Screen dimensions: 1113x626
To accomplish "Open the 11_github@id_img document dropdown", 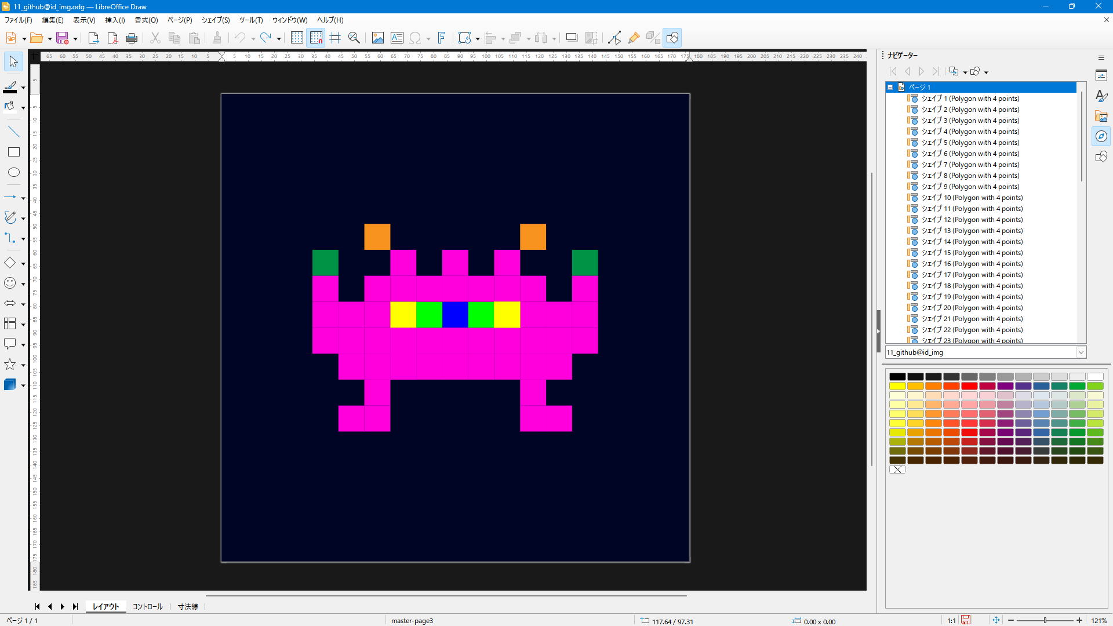I will [x=1081, y=352].
